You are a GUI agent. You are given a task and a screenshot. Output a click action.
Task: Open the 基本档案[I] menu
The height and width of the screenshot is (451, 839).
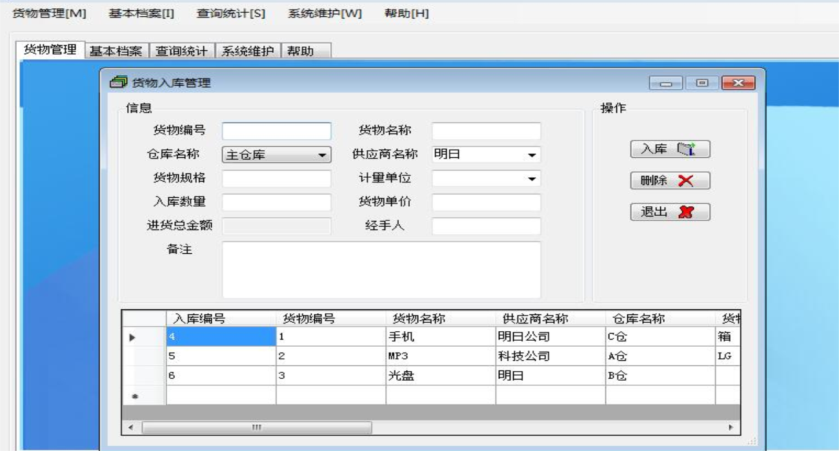point(141,14)
